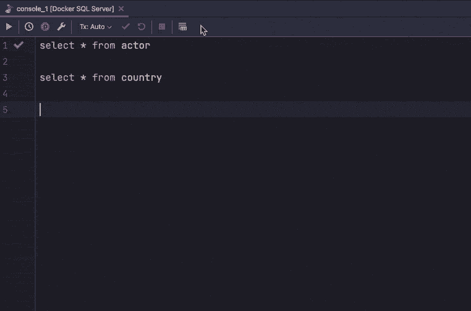471x311 pixels.
Task: Open query settings wrench icon
Action: (61, 27)
